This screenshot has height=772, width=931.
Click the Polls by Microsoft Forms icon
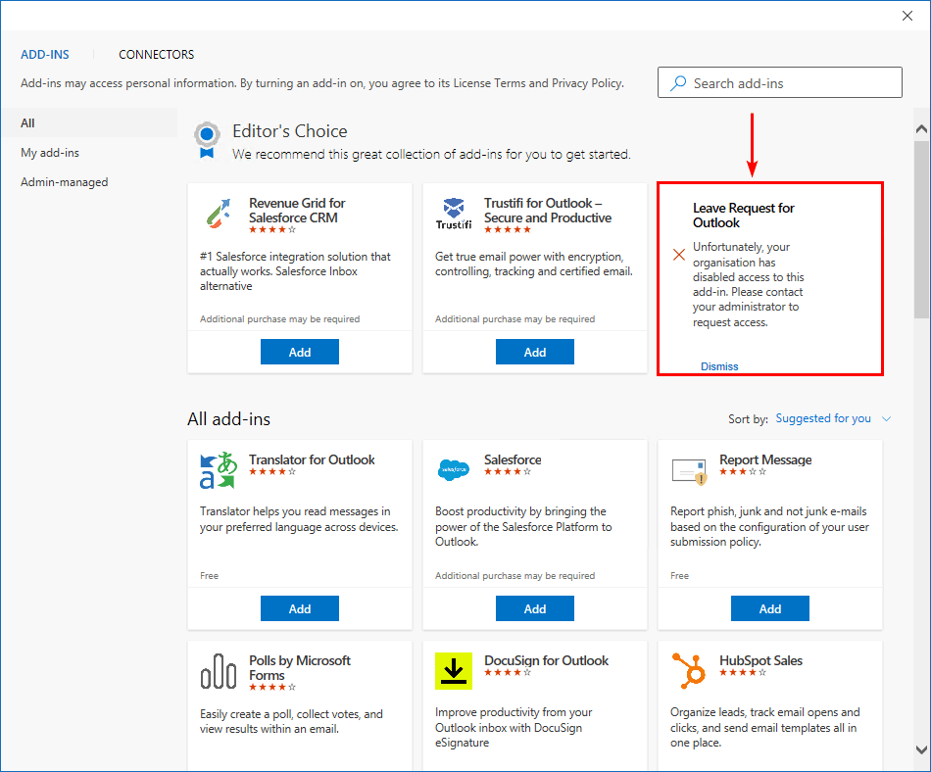pyautogui.click(x=219, y=672)
